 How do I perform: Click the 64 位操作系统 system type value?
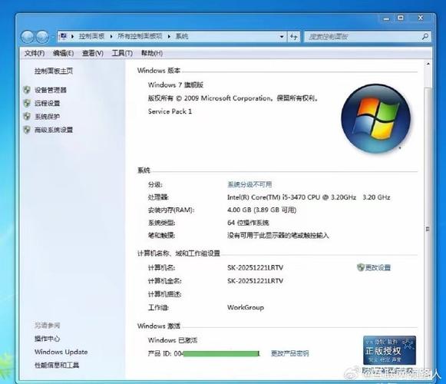(x=248, y=223)
